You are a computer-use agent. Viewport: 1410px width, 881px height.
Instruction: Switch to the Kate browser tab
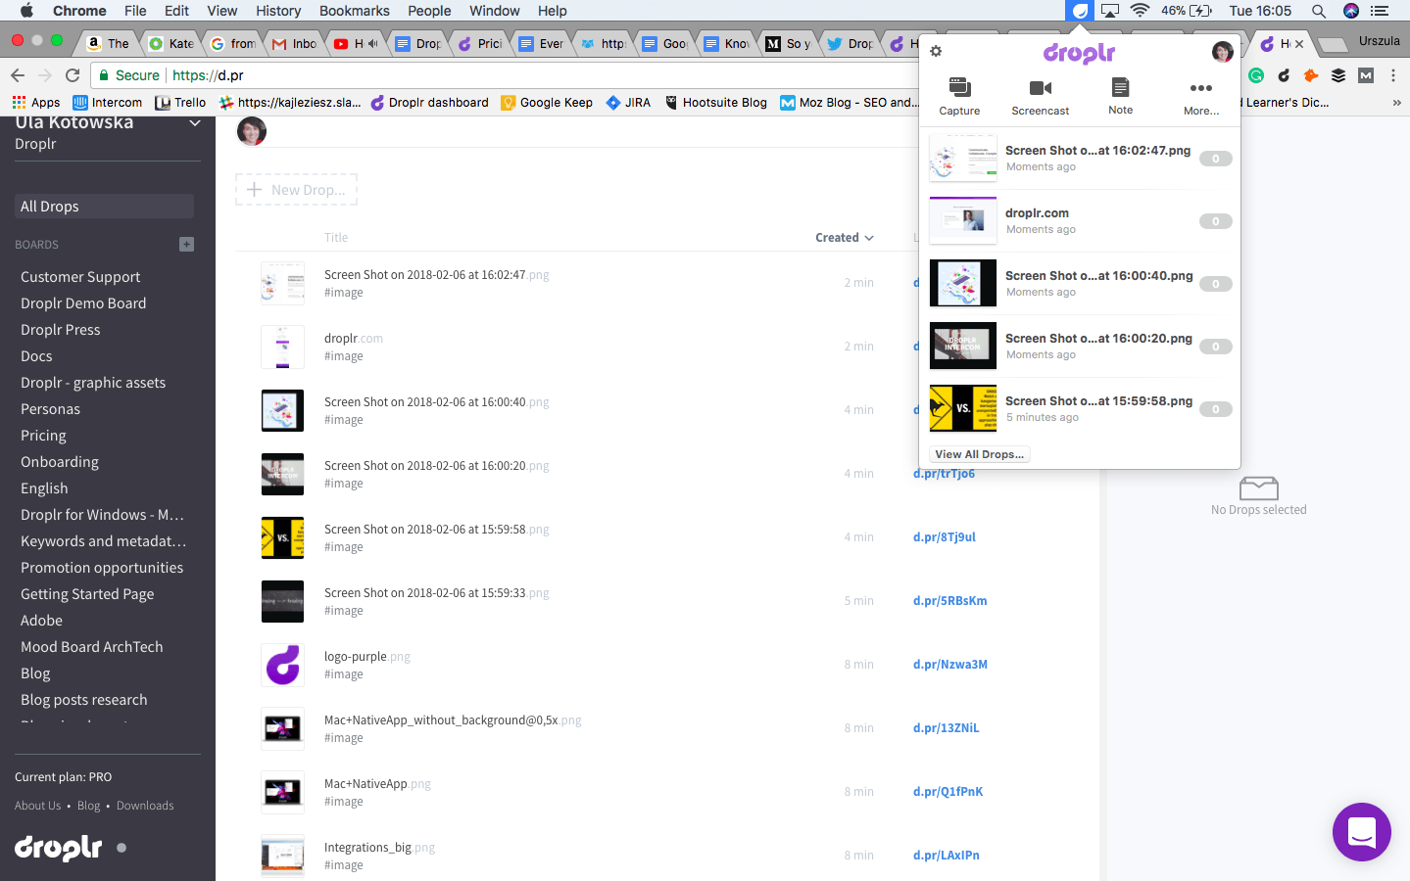pyautogui.click(x=170, y=43)
